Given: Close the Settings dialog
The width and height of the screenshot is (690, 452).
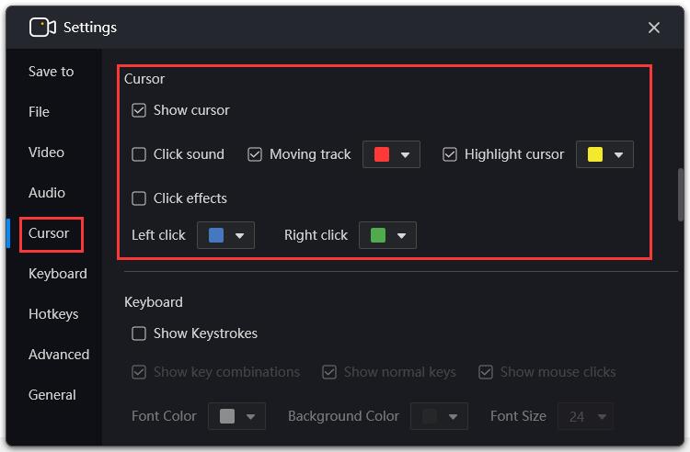Looking at the screenshot, I should click(653, 28).
